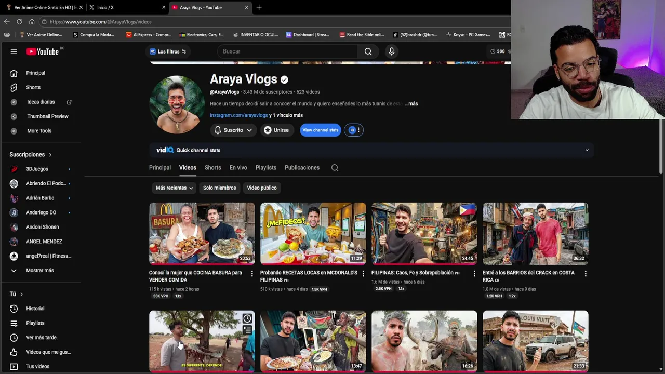Open the Publicaciones tab

click(x=302, y=168)
